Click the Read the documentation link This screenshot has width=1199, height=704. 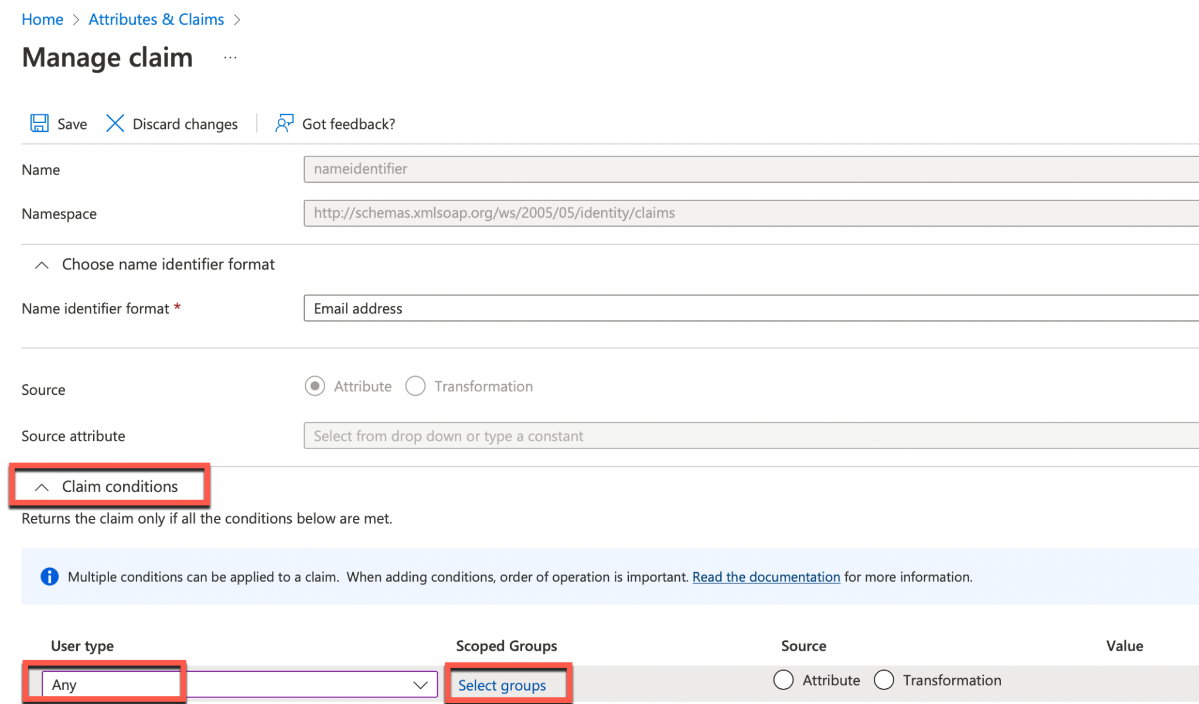click(x=765, y=577)
